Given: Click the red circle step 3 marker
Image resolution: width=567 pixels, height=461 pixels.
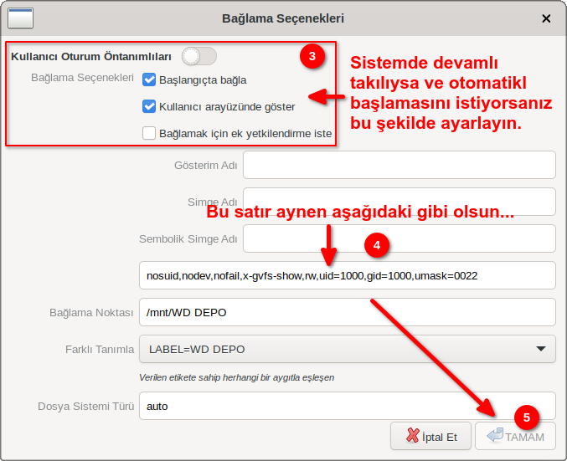Looking at the screenshot, I should coord(312,56).
